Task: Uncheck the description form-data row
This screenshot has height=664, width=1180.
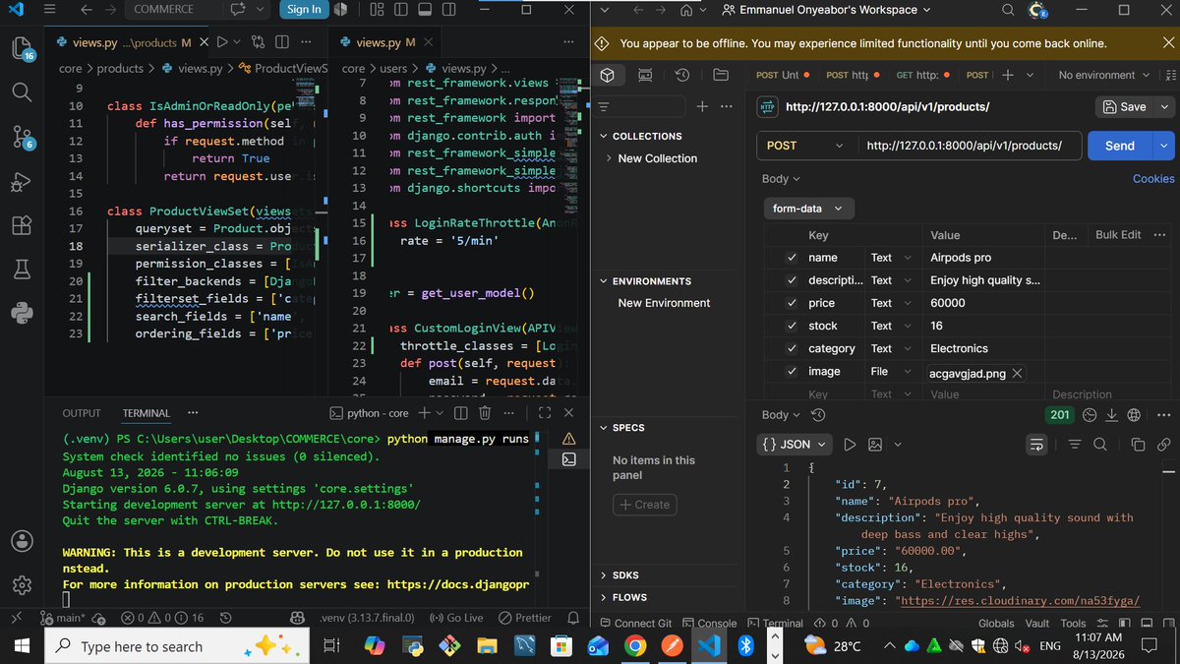Action: pyautogui.click(x=792, y=280)
